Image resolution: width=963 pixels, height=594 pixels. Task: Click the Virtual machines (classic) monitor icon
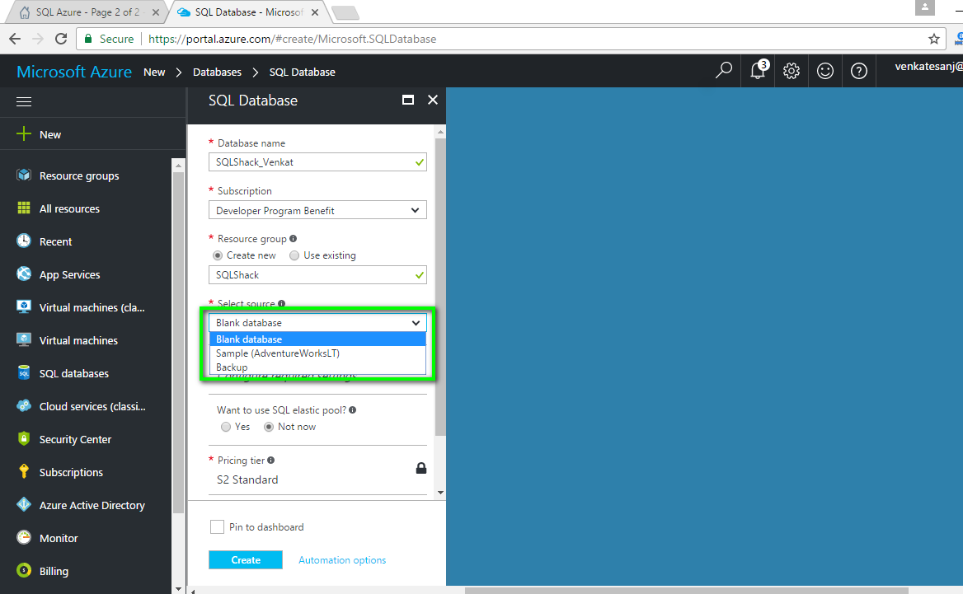24,306
